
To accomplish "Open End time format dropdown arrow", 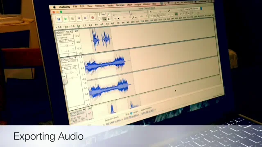I will point(139,115).
